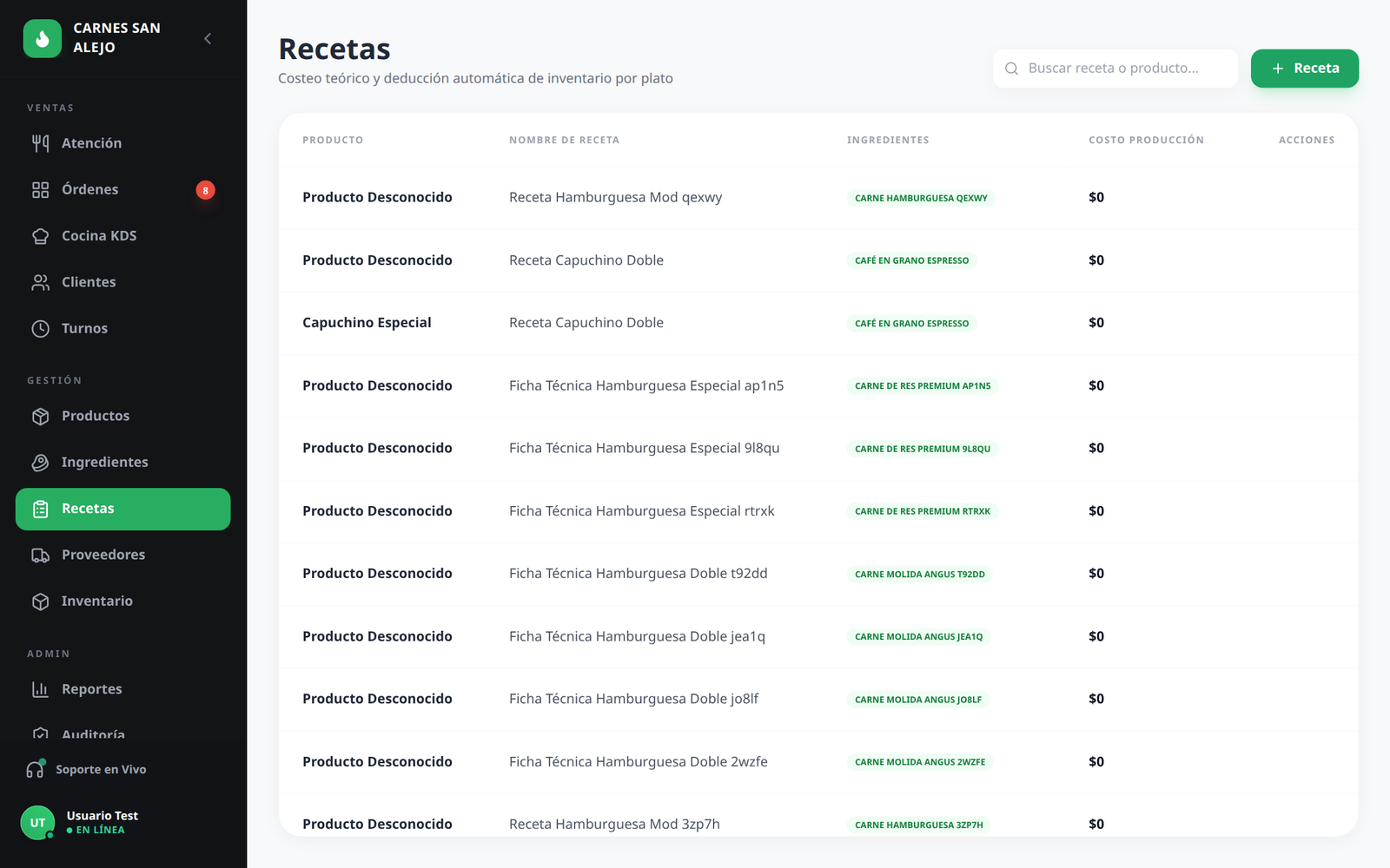This screenshot has height=868, width=1390.
Task: Open Reportes under Admin
Action: tap(122, 689)
